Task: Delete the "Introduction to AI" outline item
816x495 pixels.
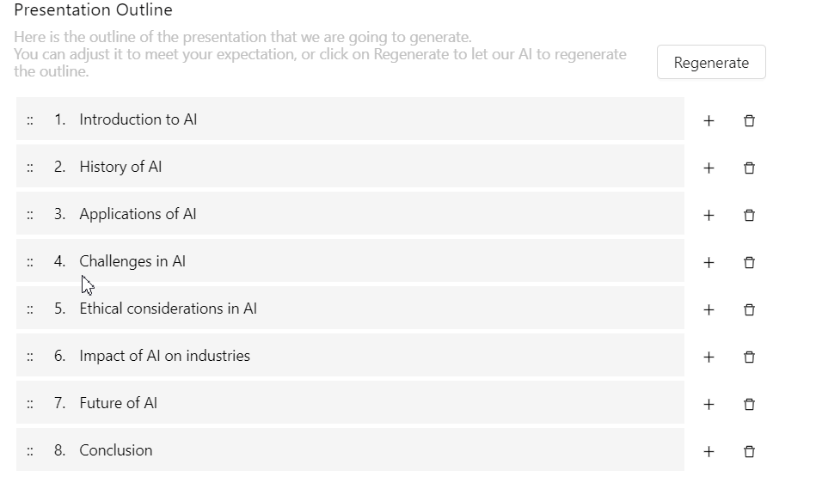Action: tap(749, 120)
